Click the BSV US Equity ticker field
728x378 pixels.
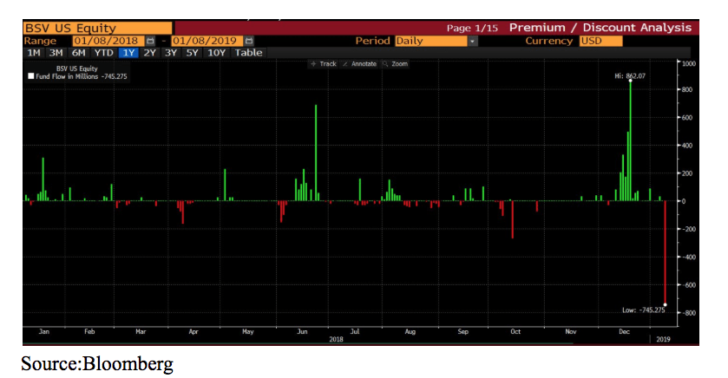97,28
